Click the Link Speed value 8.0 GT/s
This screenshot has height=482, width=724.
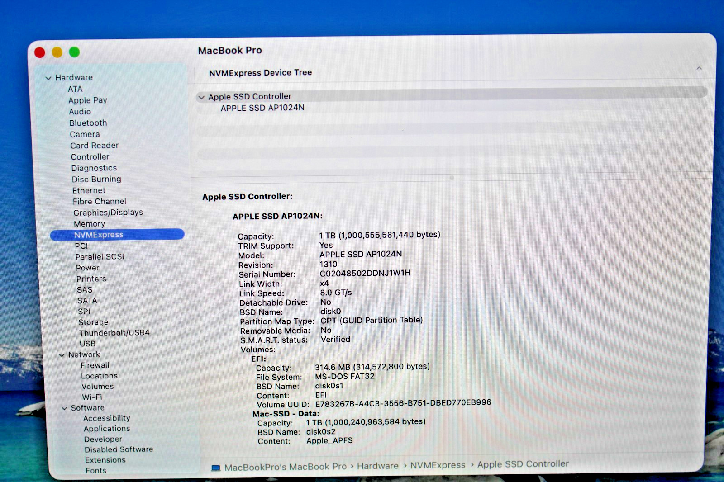pyautogui.click(x=336, y=293)
